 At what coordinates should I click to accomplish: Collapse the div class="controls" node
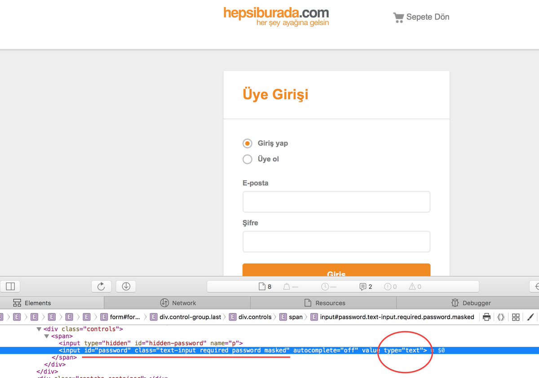(x=39, y=329)
